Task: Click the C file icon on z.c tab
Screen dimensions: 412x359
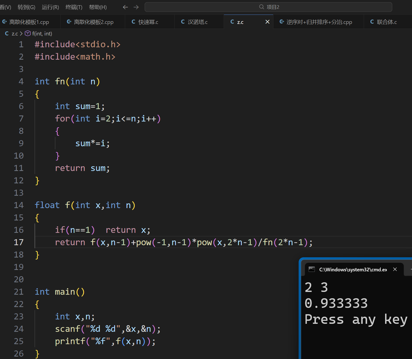Action: tap(232, 22)
